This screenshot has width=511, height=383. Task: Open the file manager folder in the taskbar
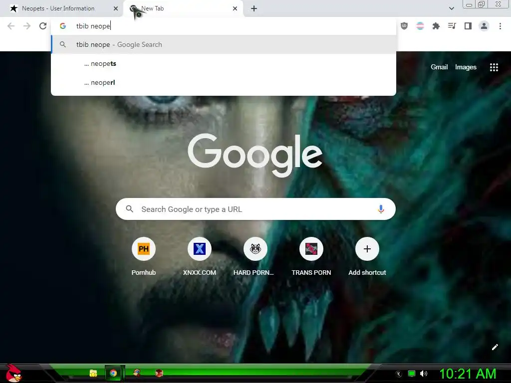click(93, 373)
